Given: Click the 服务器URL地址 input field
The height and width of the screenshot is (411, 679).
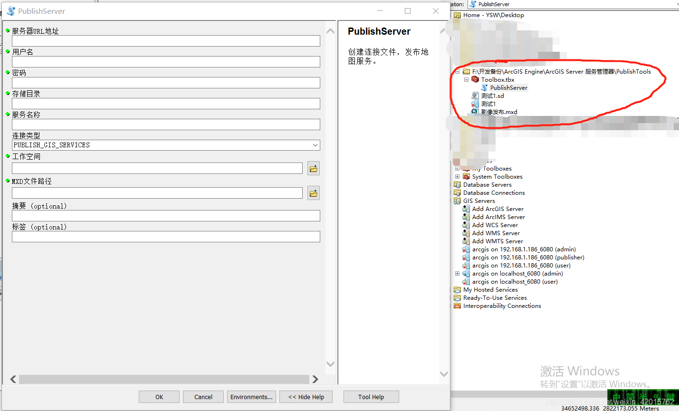Looking at the screenshot, I should (166, 41).
